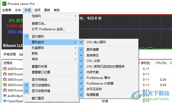Image resolution: width=172 pixels, height=103 pixels.
Task: Uncheck ProBalance 计数器 option
Action: [x=108, y=84]
